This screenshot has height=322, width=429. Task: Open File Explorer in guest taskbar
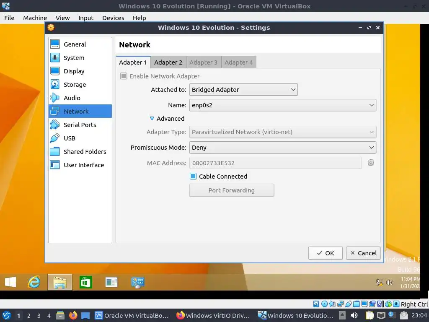(x=60, y=282)
